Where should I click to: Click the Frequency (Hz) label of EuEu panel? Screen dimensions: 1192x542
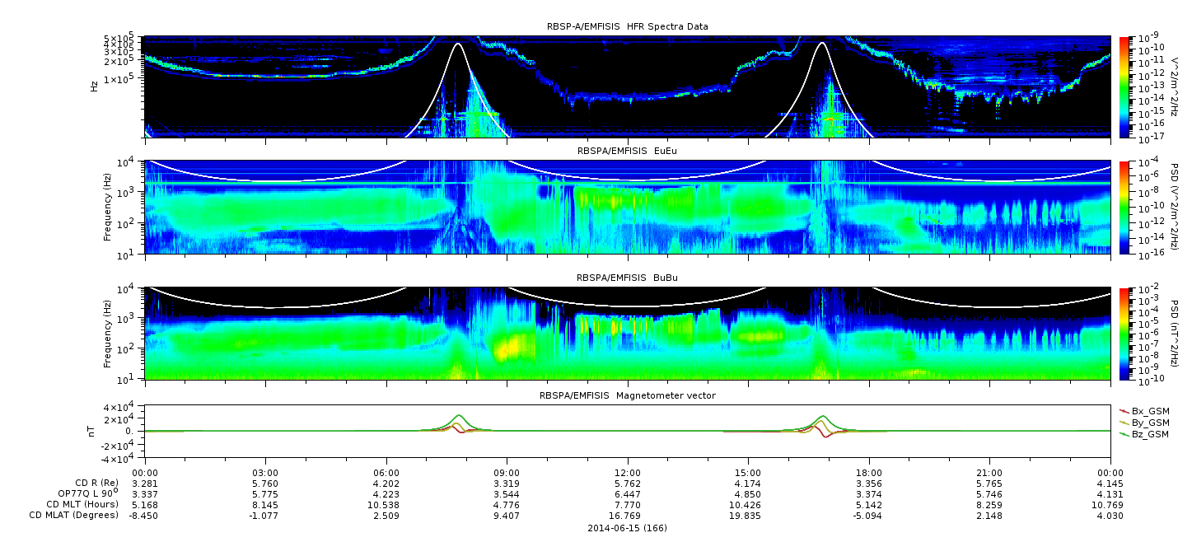pyautogui.click(x=108, y=208)
